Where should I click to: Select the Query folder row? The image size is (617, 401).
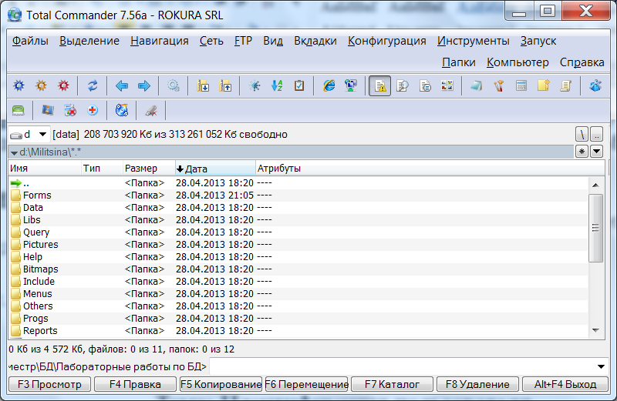(x=298, y=232)
